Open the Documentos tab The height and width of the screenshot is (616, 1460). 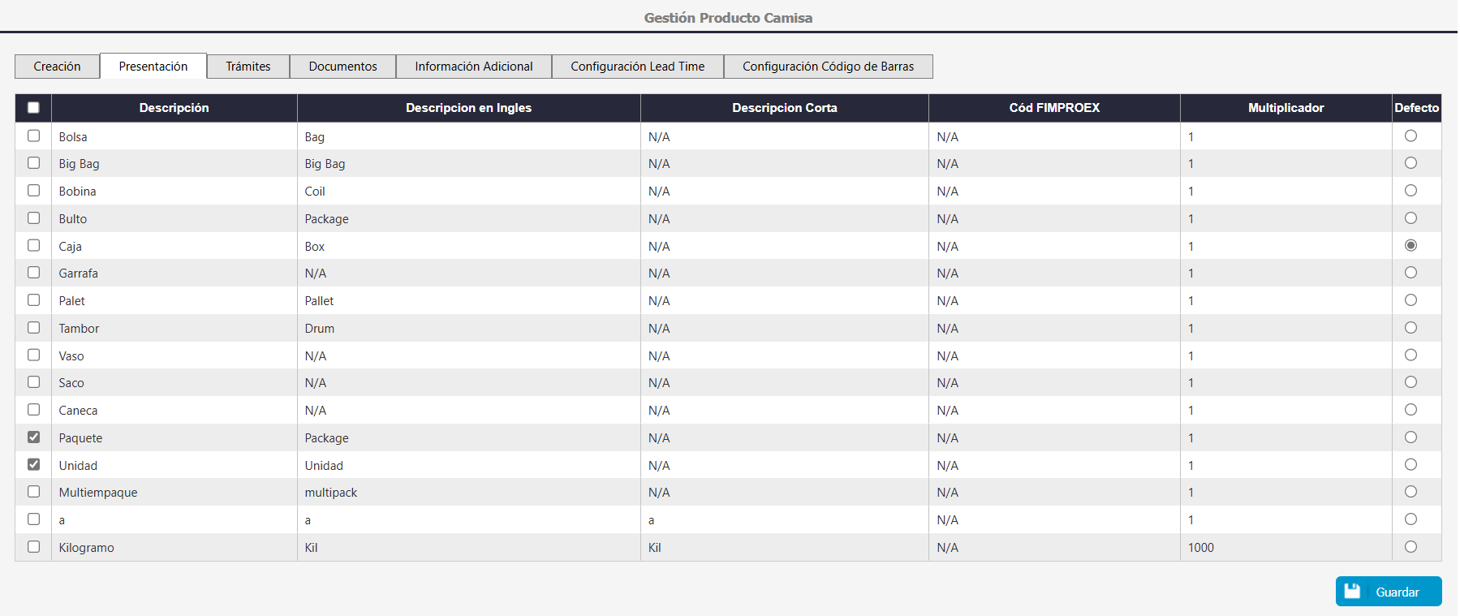(x=342, y=67)
